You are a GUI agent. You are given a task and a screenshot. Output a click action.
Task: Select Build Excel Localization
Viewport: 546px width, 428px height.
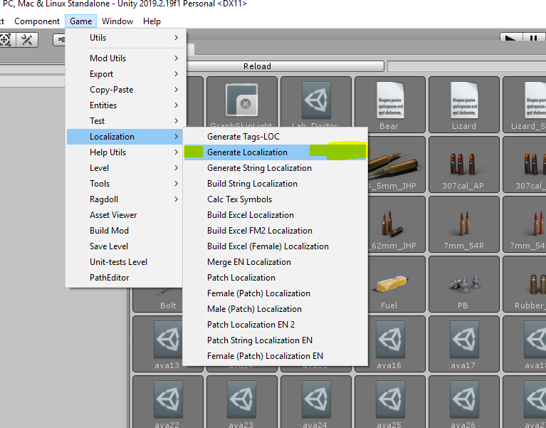(x=275, y=215)
